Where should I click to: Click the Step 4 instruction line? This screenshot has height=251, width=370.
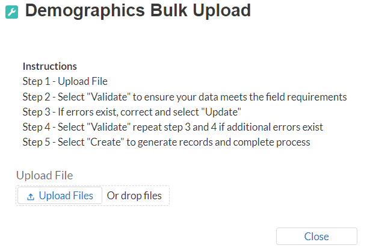173,127
